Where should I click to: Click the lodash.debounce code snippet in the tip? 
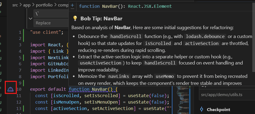pyautogui.click(x=205, y=37)
